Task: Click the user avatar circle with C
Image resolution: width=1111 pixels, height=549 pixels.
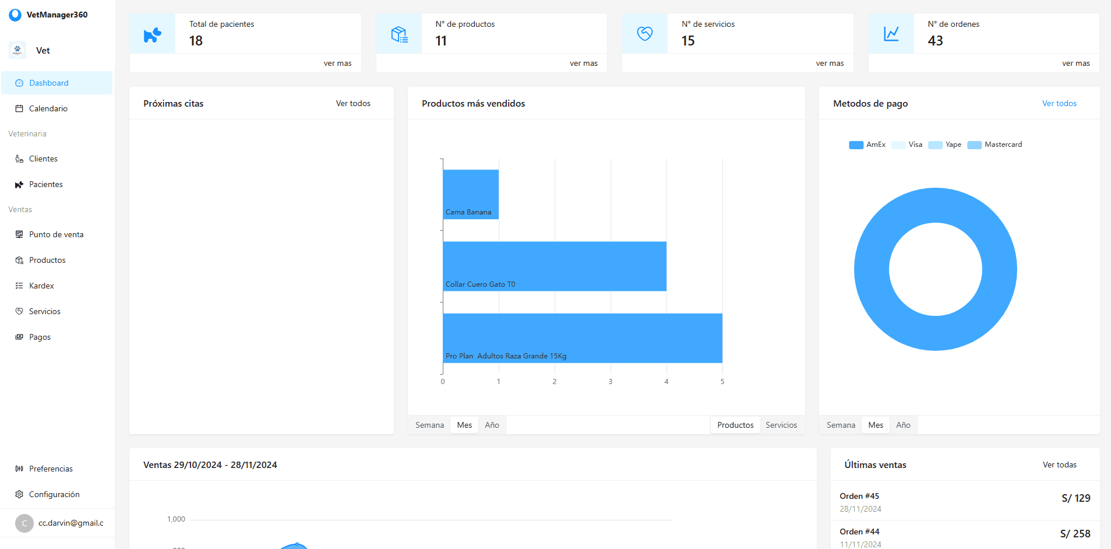Action: [24, 523]
